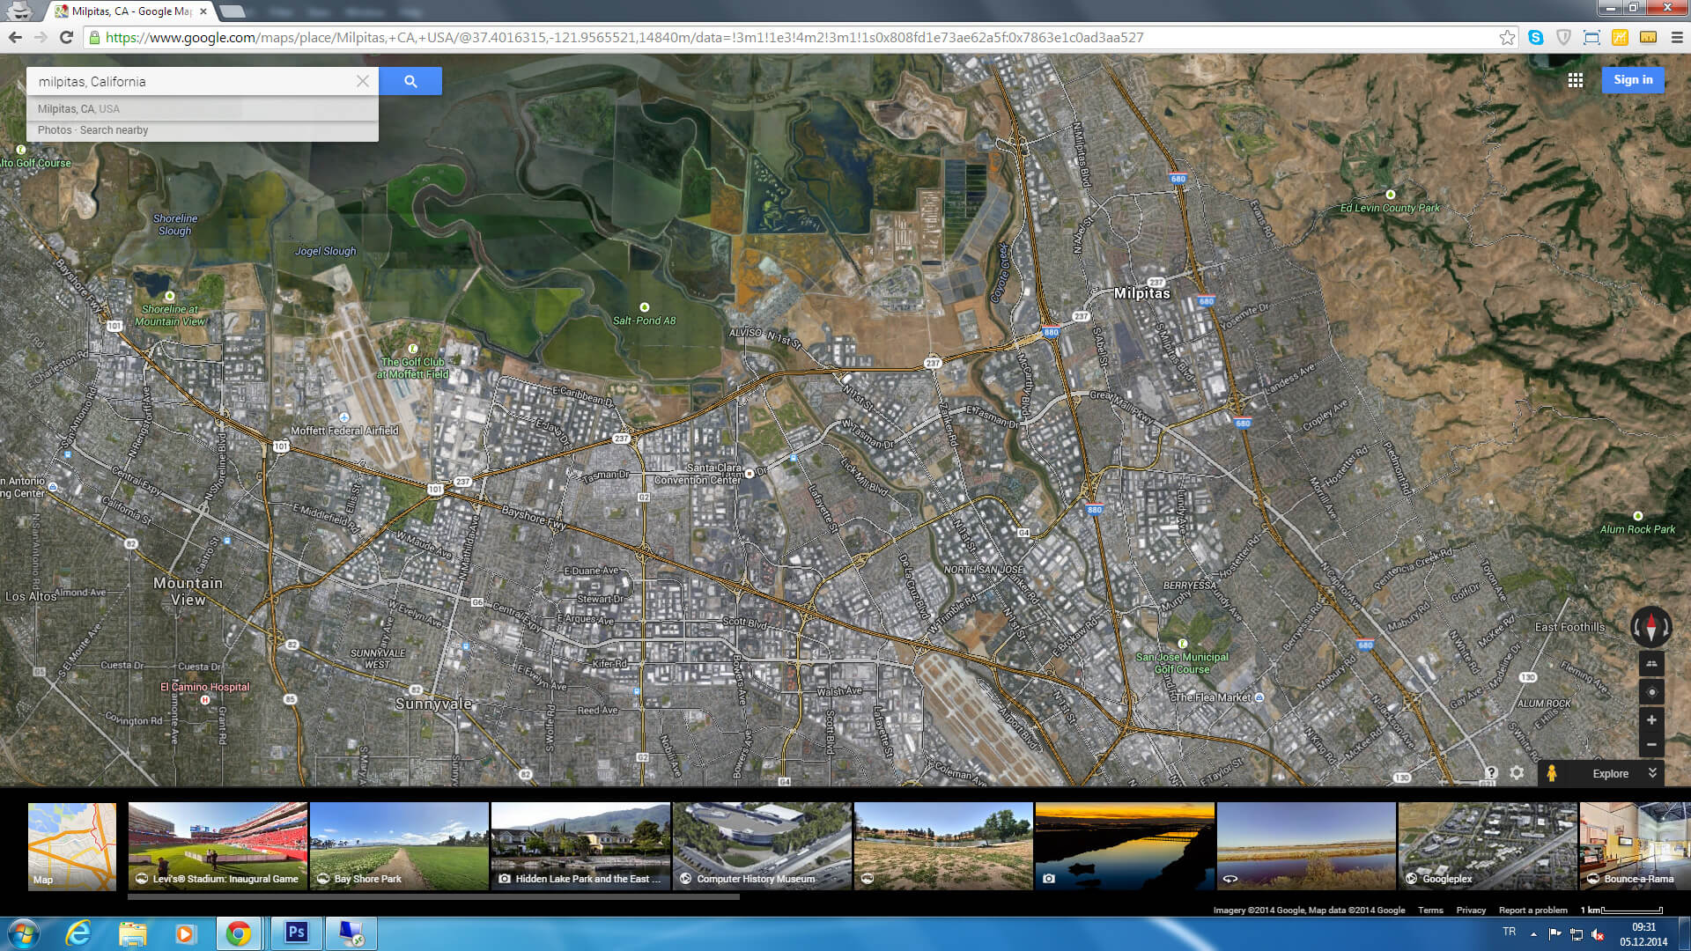Click the blue search magnifier button

(x=410, y=81)
